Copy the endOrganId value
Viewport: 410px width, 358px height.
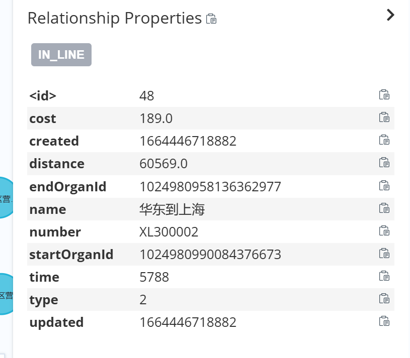coord(384,186)
